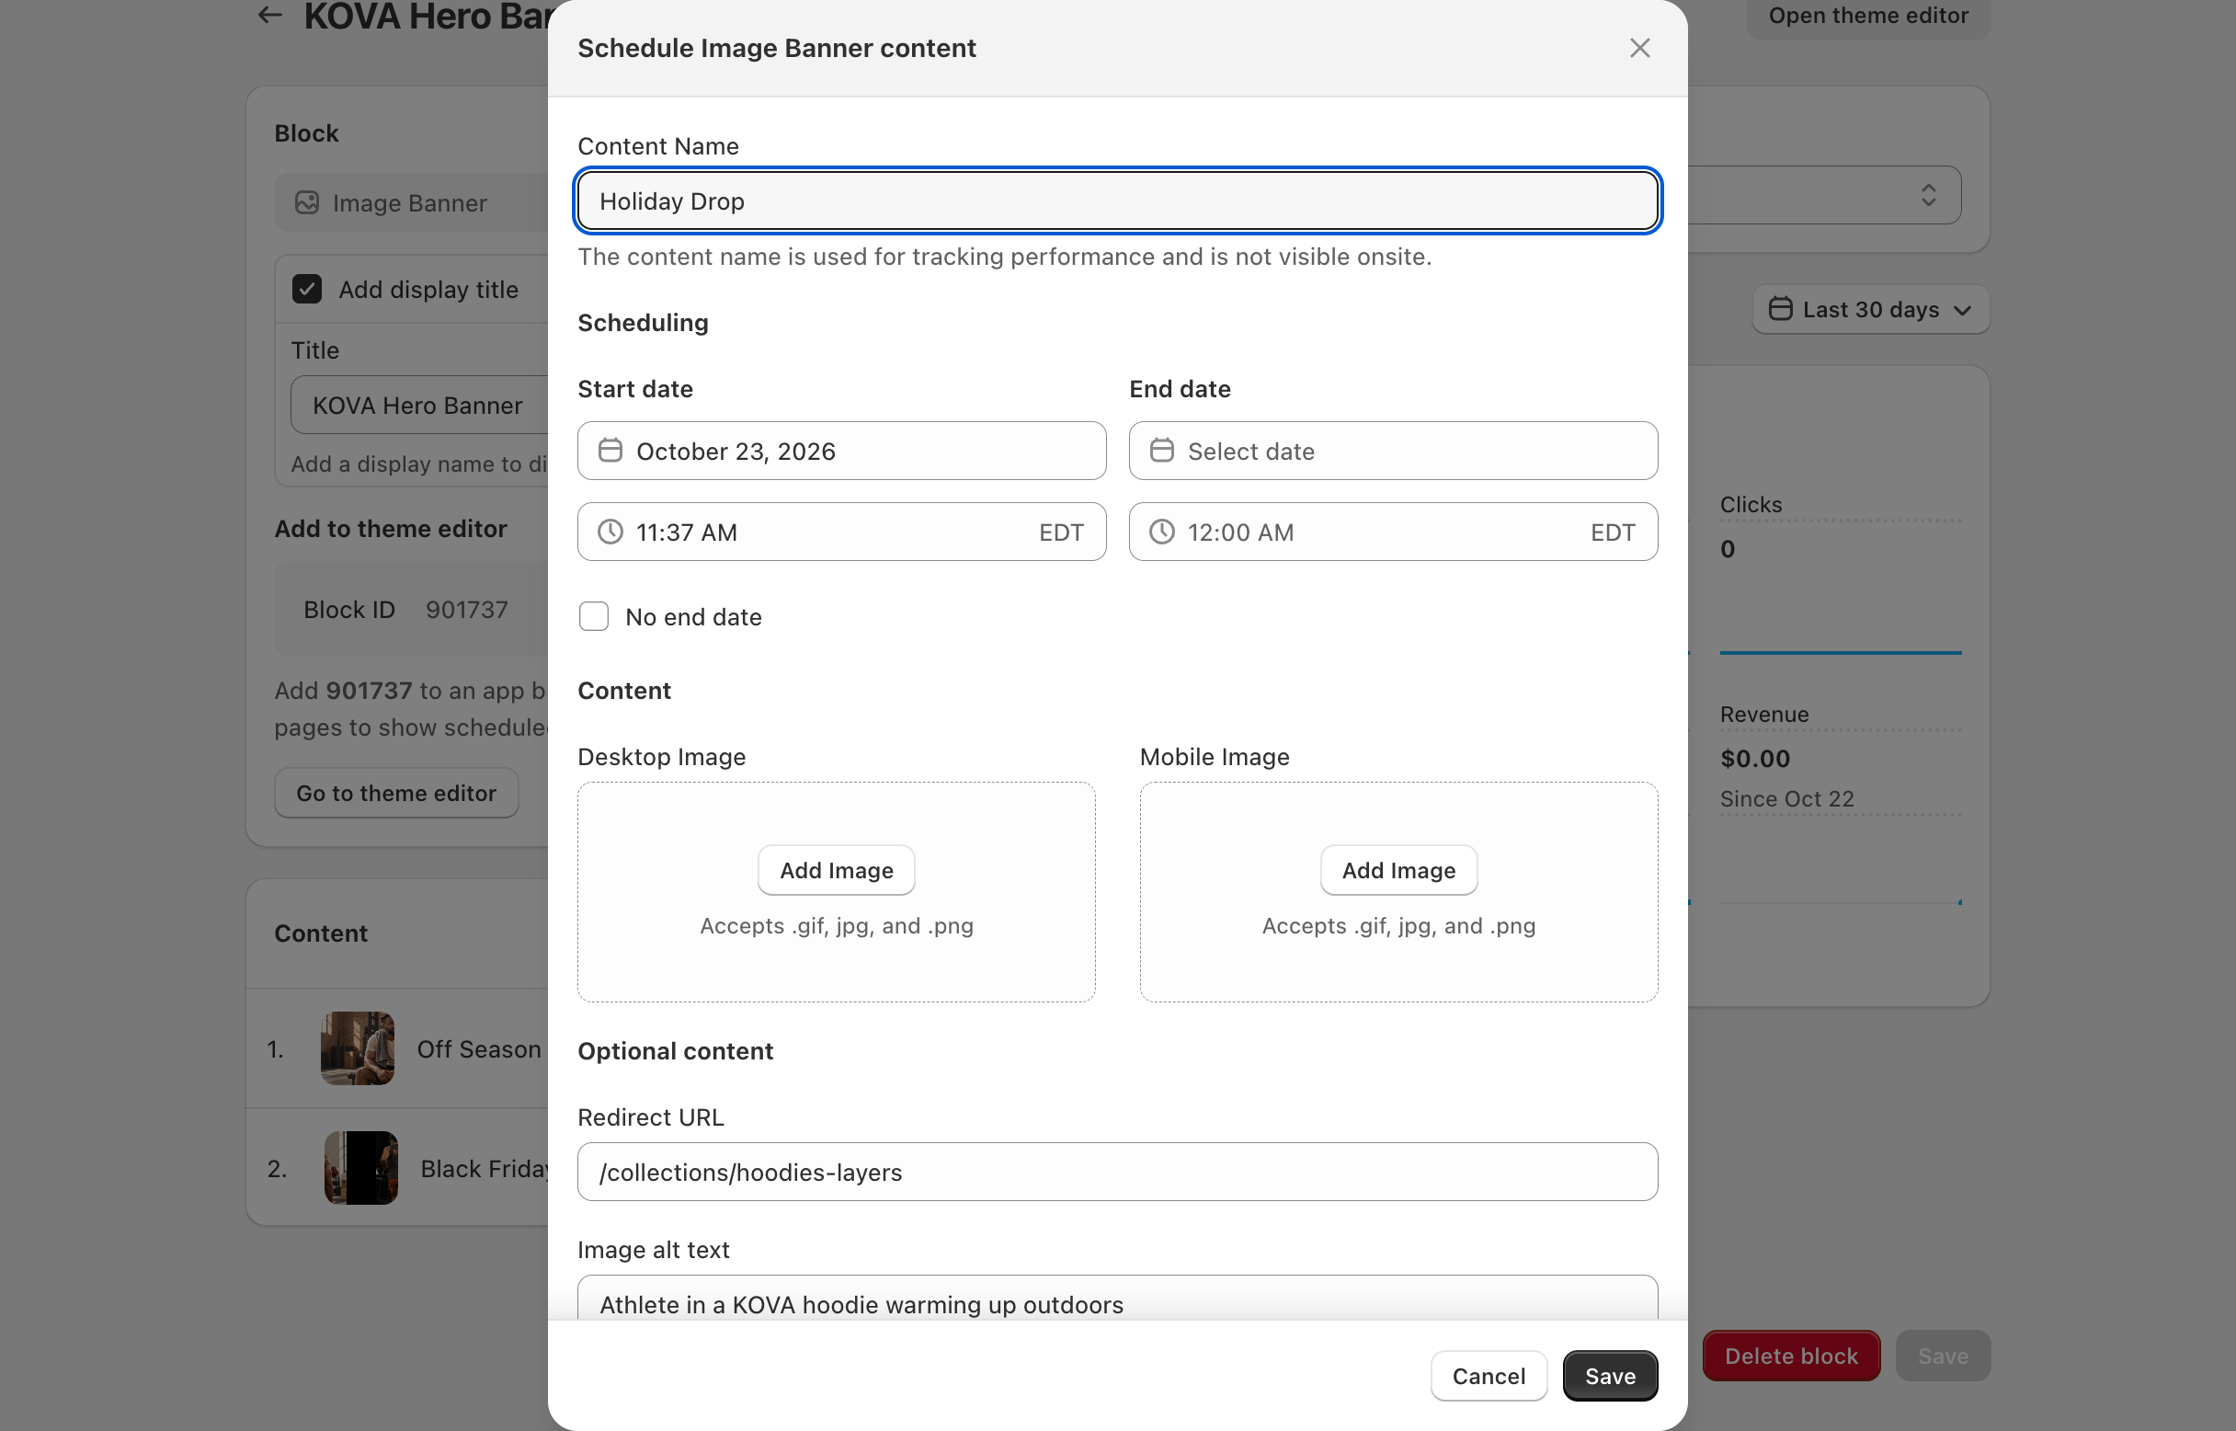2236x1431 pixels.
Task: Close the Schedule Image Banner dialog
Action: (x=1639, y=48)
